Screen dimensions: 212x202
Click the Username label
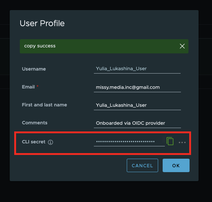click(x=34, y=69)
